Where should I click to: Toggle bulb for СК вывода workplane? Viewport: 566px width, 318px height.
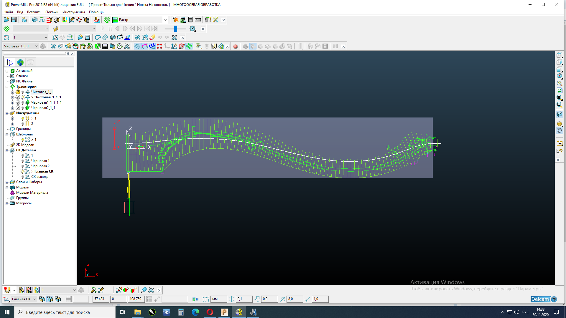point(23,177)
